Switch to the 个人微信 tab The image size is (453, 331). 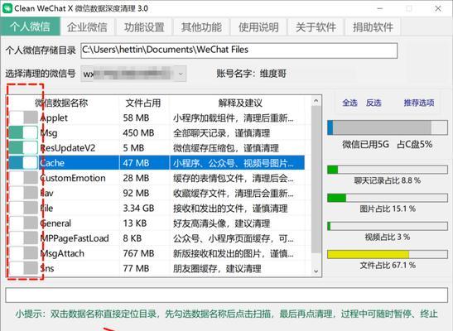[30, 26]
